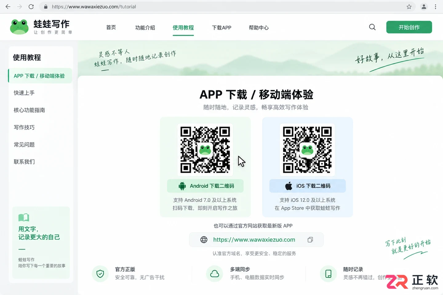Copy the official website URL with the copy icon
This screenshot has height=295, width=443.
(x=310, y=240)
